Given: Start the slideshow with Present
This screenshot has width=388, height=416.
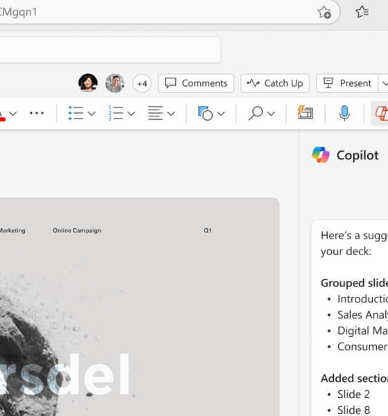Looking at the screenshot, I should (347, 83).
